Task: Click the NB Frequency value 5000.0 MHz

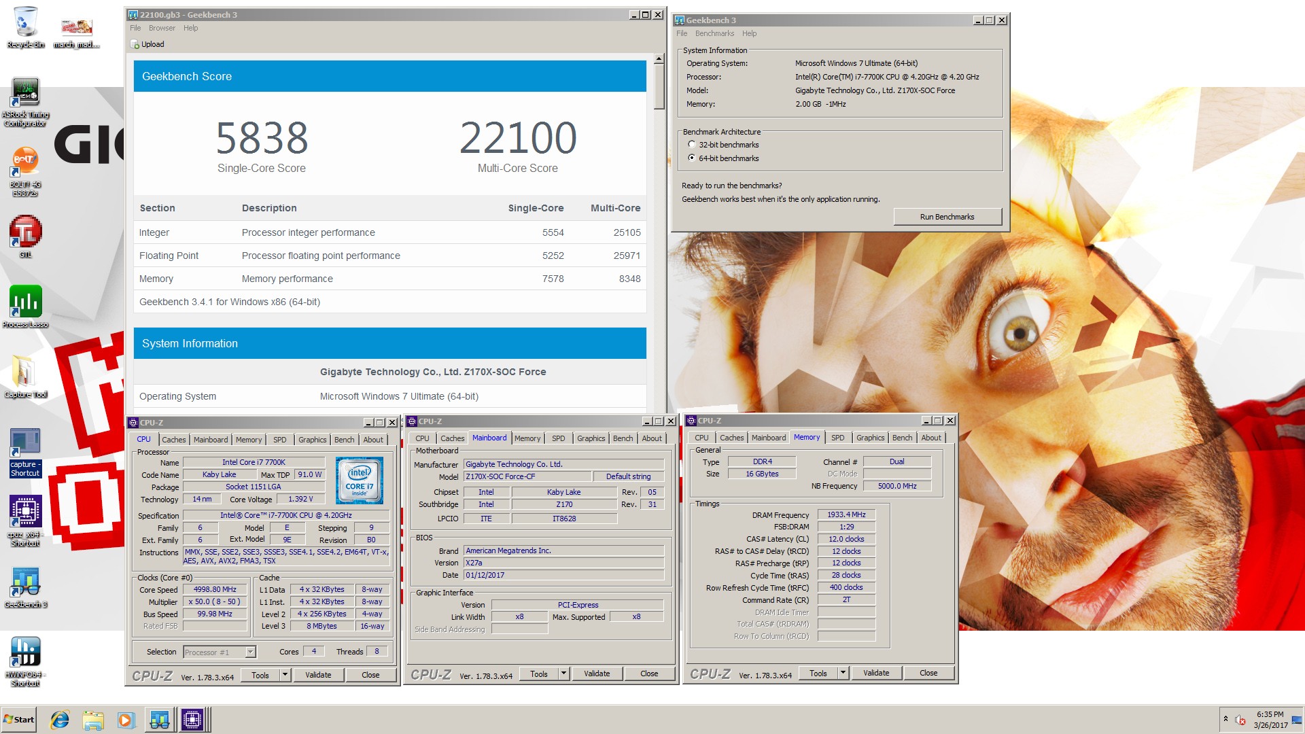Action: tap(897, 487)
